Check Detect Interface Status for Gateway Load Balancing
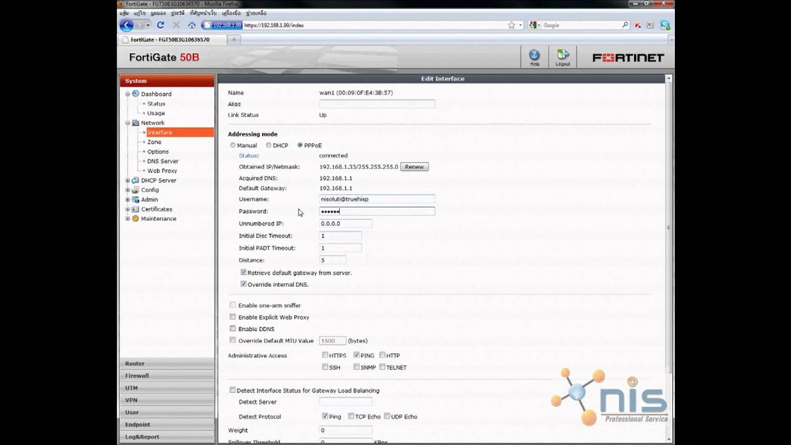Screen dimensions: 791x445 click(233, 390)
